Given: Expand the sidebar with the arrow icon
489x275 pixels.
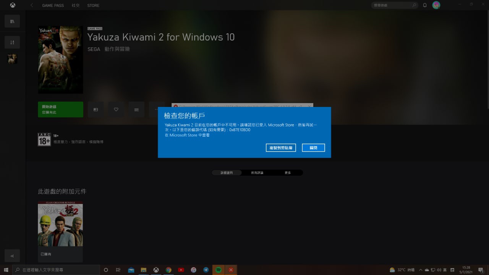Looking at the screenshot, I should pyautogui.click(x=12, y=256).
